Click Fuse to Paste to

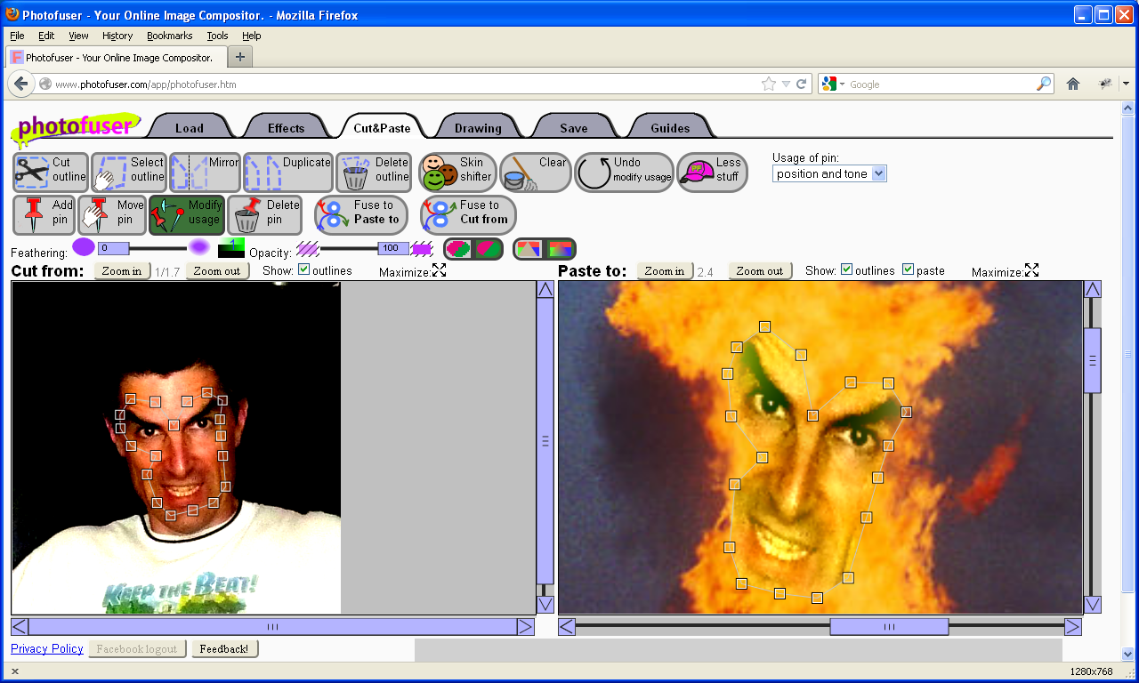(x=360, y=215)
